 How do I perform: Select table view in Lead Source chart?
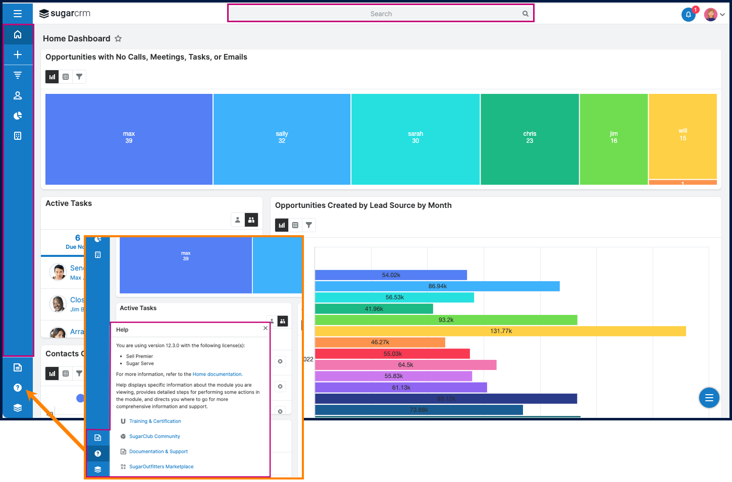pos(295,225)
